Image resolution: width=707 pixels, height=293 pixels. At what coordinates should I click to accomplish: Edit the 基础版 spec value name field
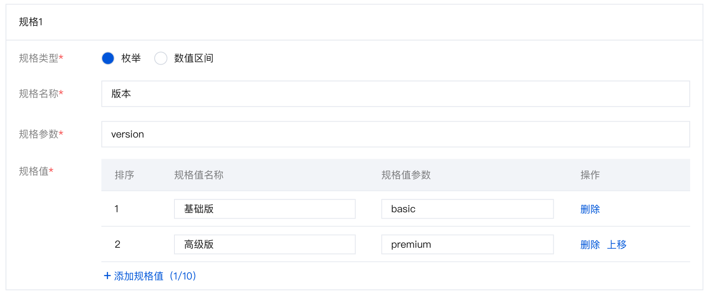(264, 209)
